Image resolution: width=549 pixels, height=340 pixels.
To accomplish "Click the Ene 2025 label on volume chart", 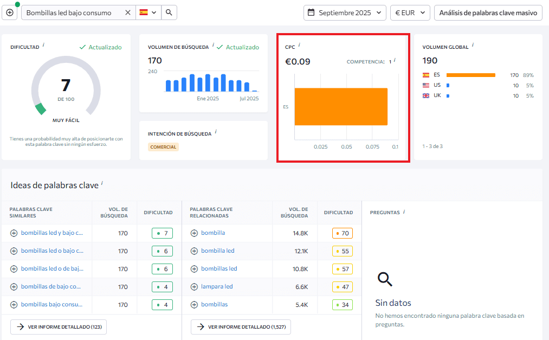I will [x=208, y=98].
